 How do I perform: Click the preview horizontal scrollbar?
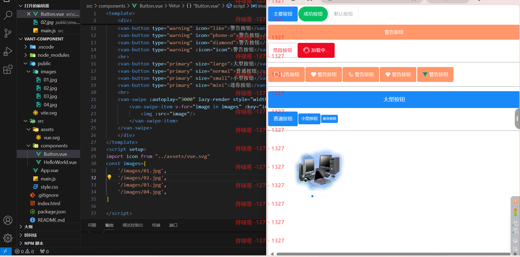point(394,254)
